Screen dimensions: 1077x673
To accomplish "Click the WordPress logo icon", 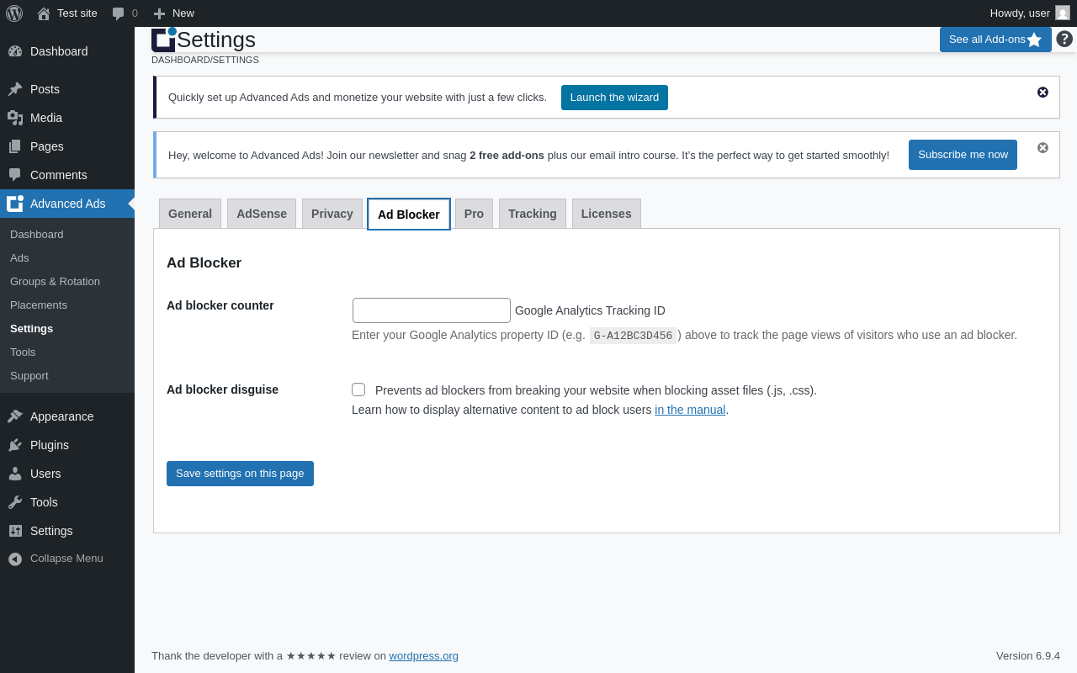I will pos(14,13).
